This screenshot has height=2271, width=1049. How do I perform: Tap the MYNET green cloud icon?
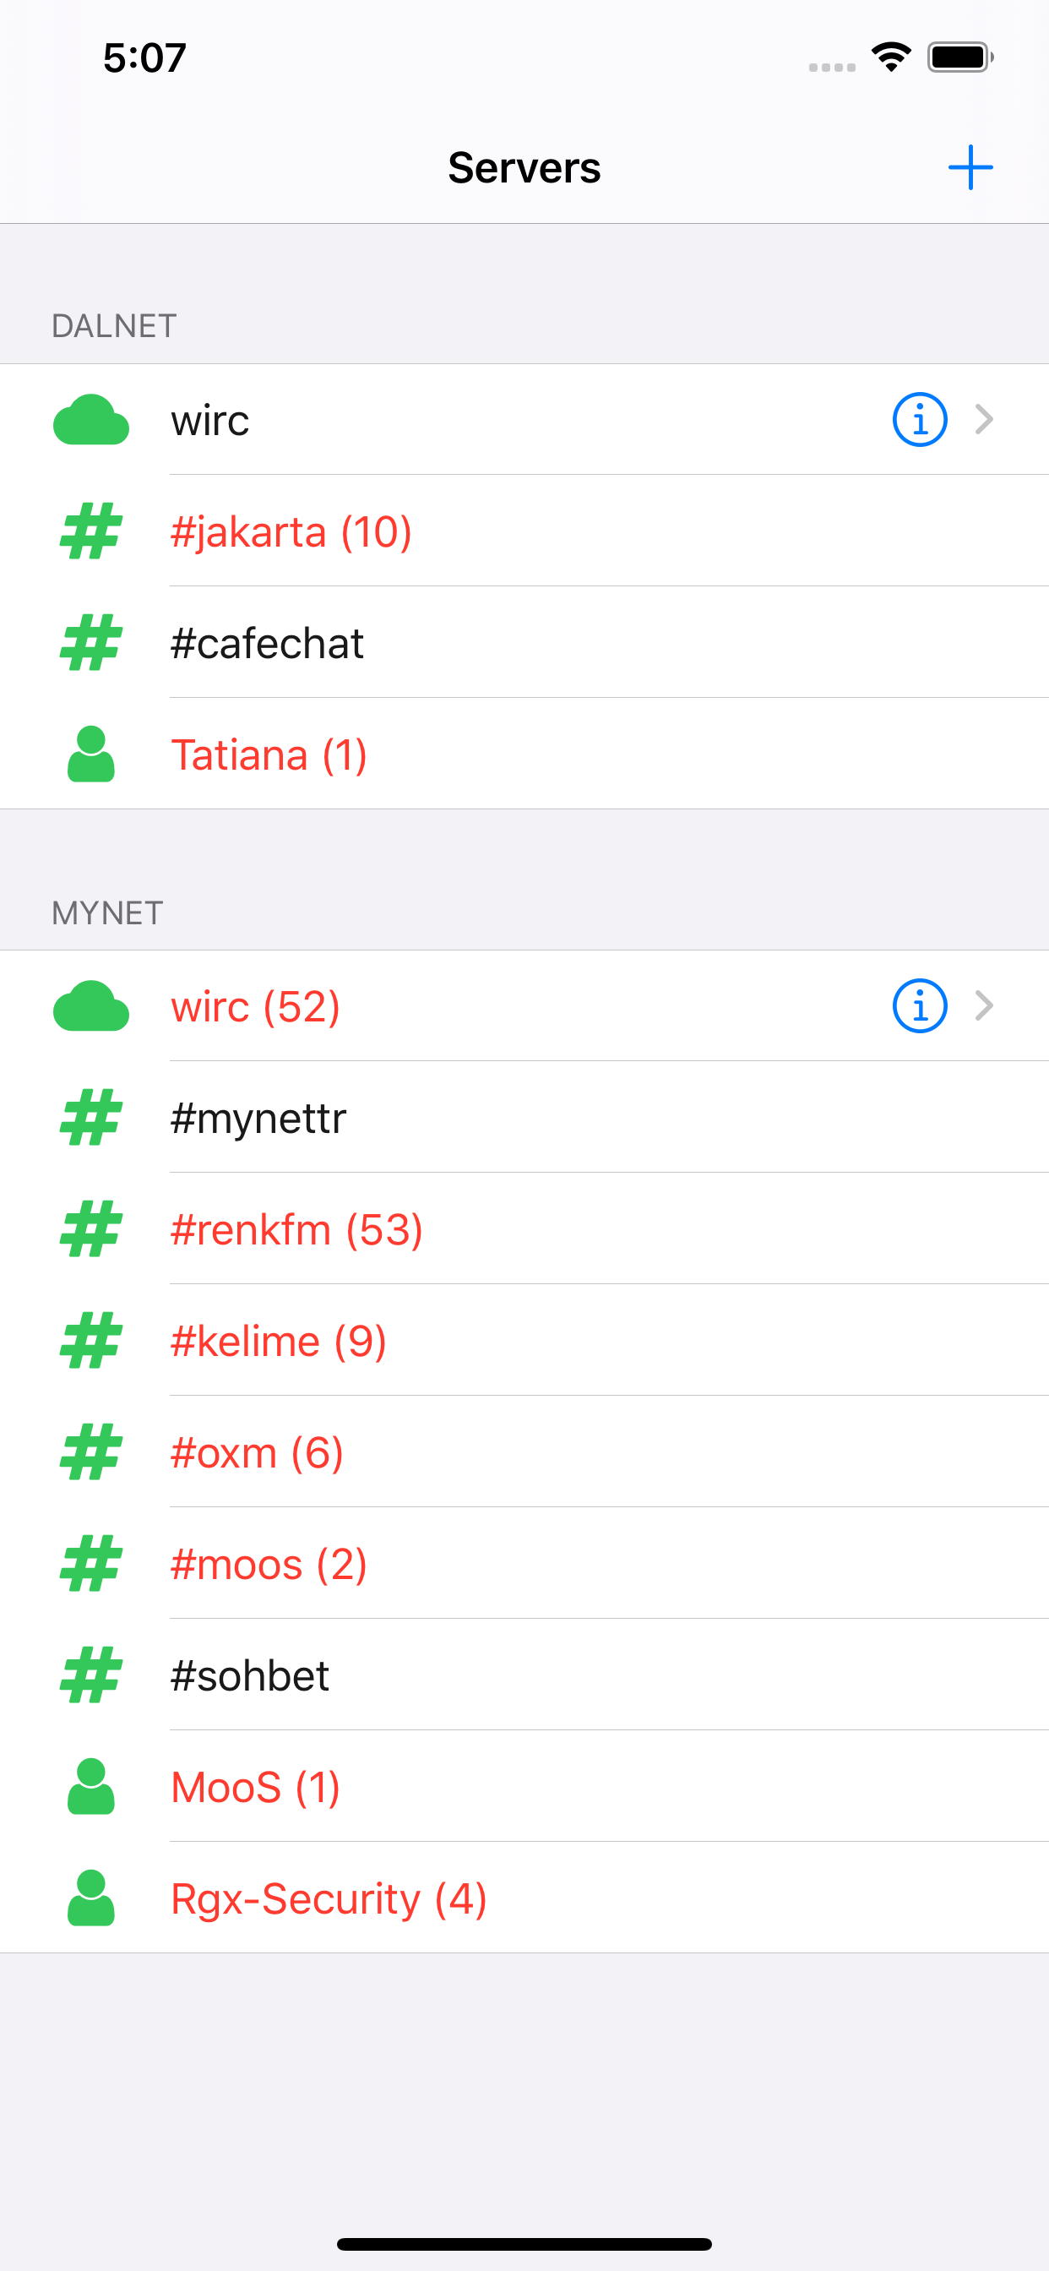point(91,1006)
